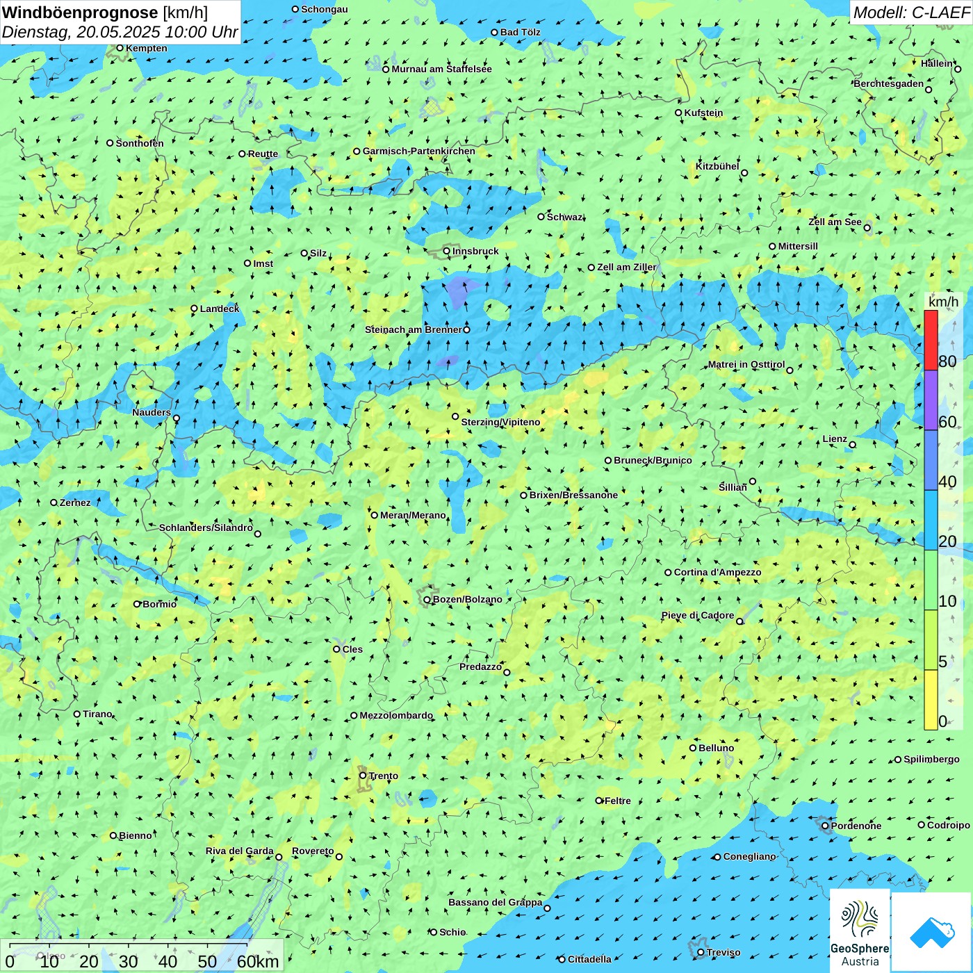Click the Meran/Merano location marker
Viewport: 973px width, 973px height.
(x=375, y=515)
